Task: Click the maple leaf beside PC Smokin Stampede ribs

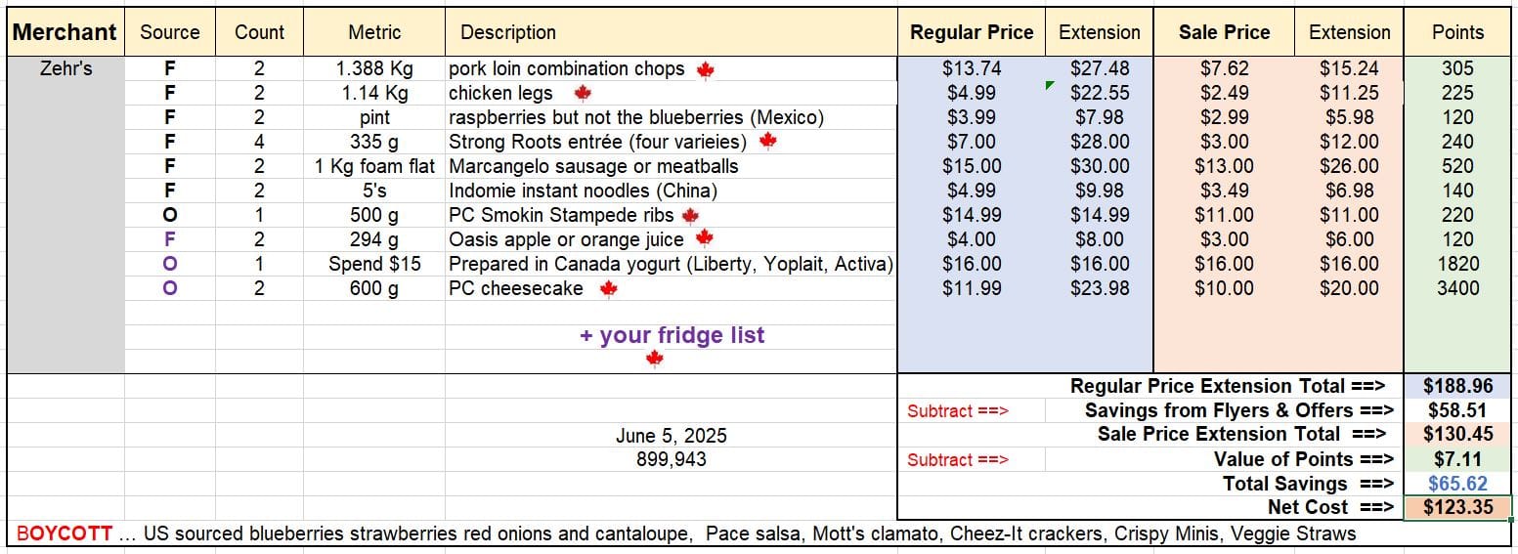Action: [691, 215]
